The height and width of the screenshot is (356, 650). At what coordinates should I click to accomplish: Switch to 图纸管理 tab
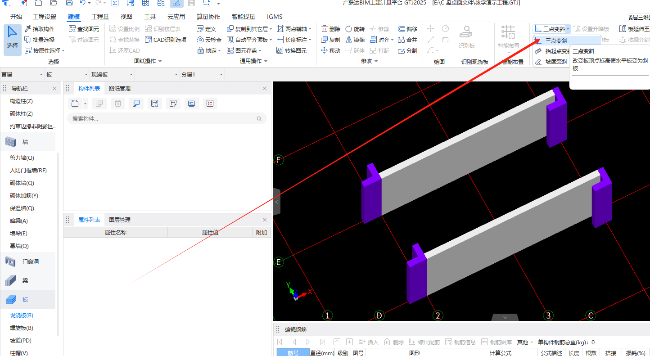pos(120,89)
